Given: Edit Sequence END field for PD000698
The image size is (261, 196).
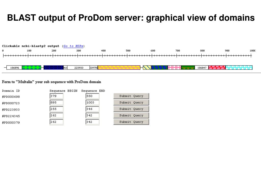Looking at the screenshot, I should [92, 96].
